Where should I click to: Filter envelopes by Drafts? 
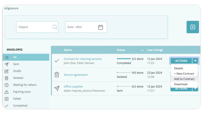pyautogui.click(x=17, y=71)
